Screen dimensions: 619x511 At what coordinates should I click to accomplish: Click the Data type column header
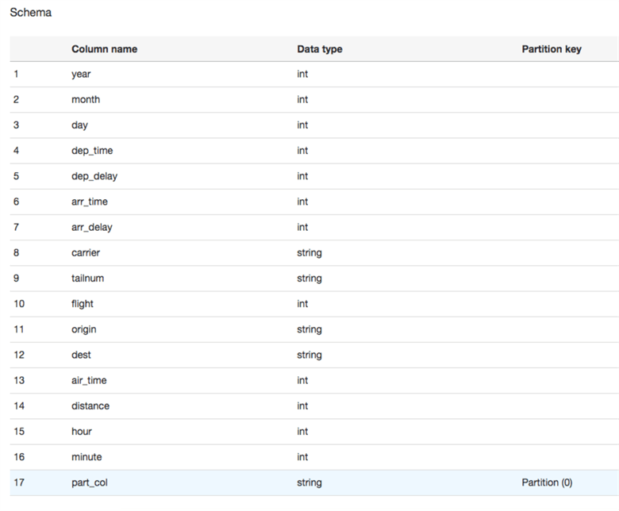(x=320, y=49)
